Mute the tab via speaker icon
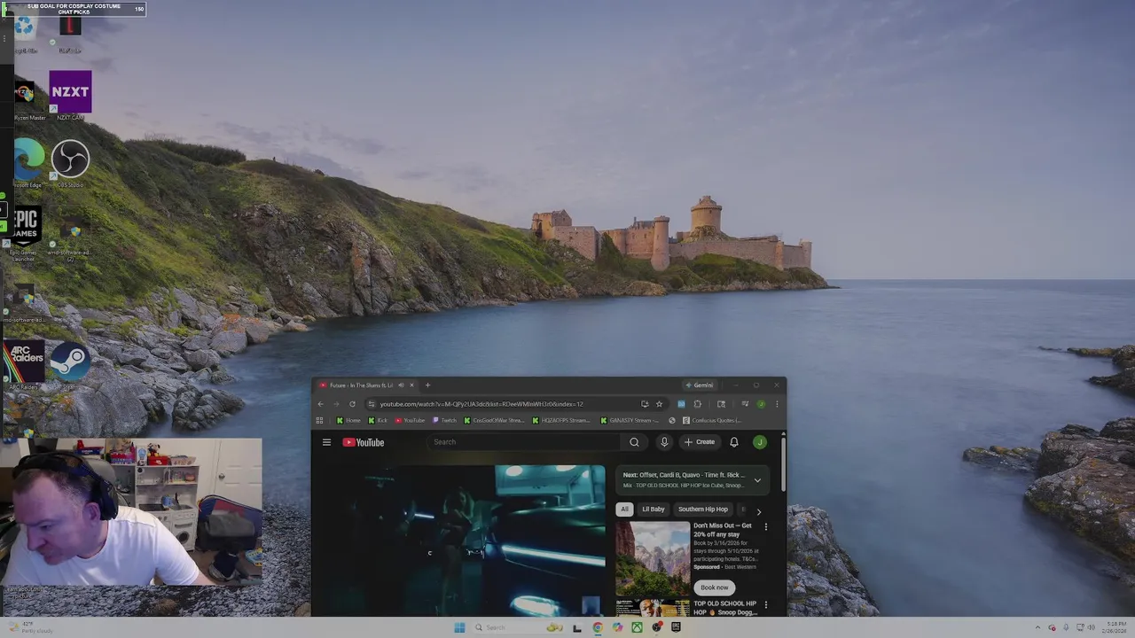 (x=401, y=385)
